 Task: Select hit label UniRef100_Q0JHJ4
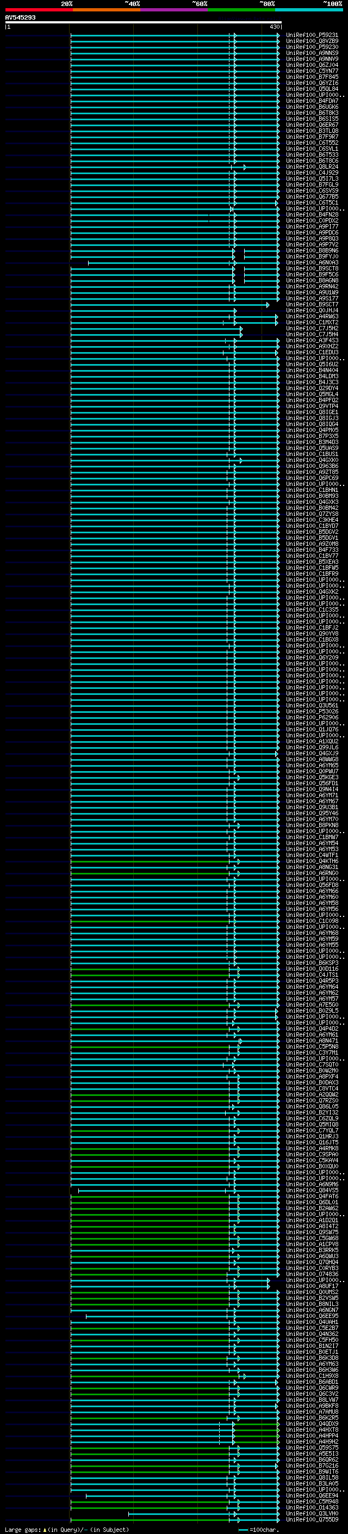click(312, 310)
